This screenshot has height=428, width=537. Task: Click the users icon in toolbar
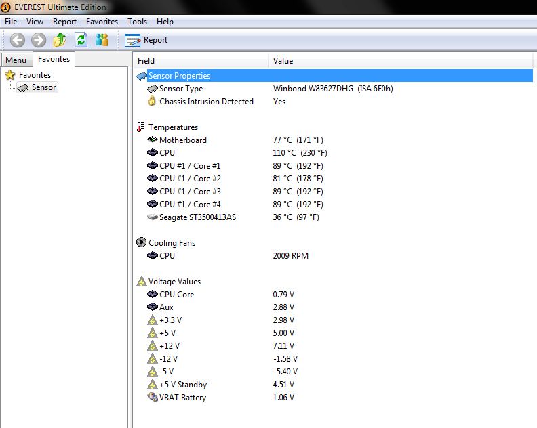[x=102, y=40]
